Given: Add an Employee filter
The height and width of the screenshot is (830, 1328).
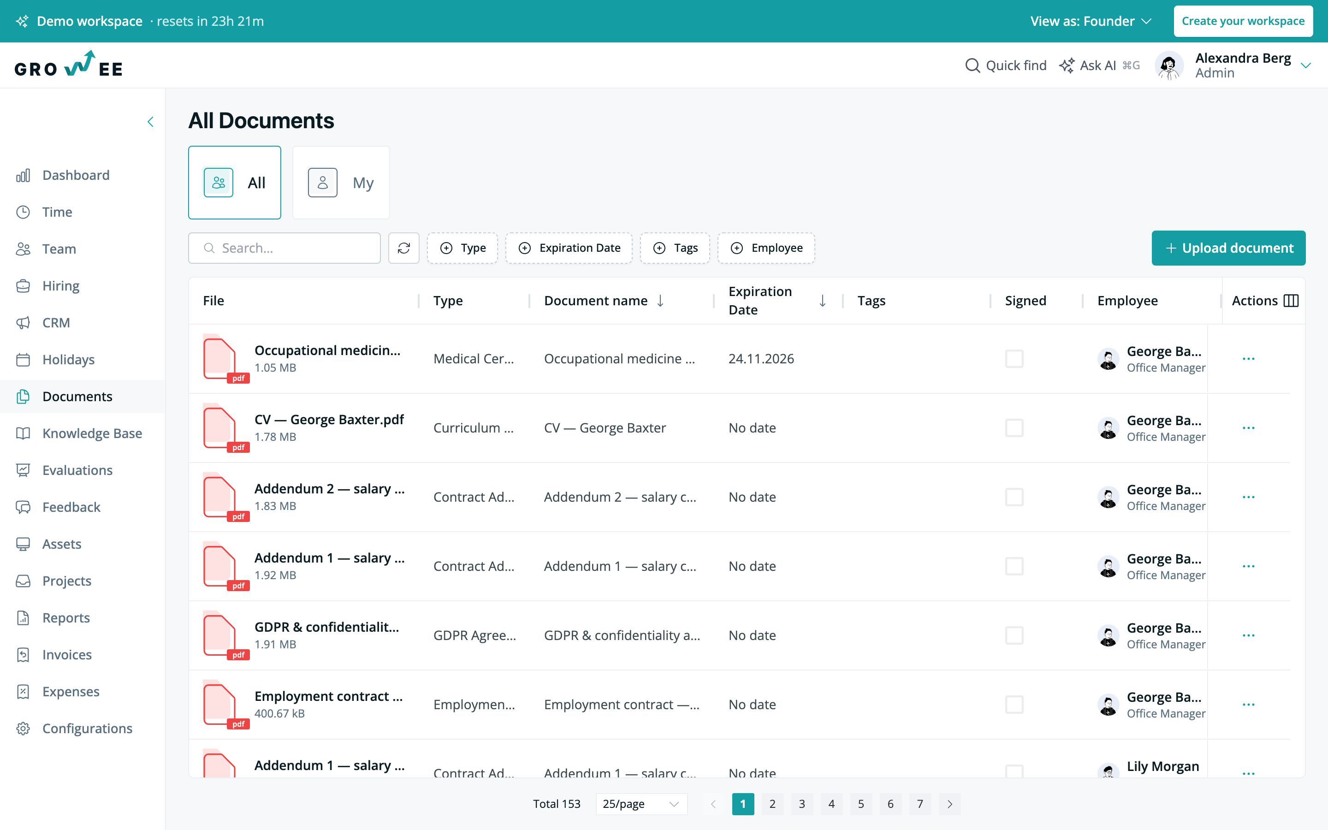Looking at the screenshot, I should [766, 248].
